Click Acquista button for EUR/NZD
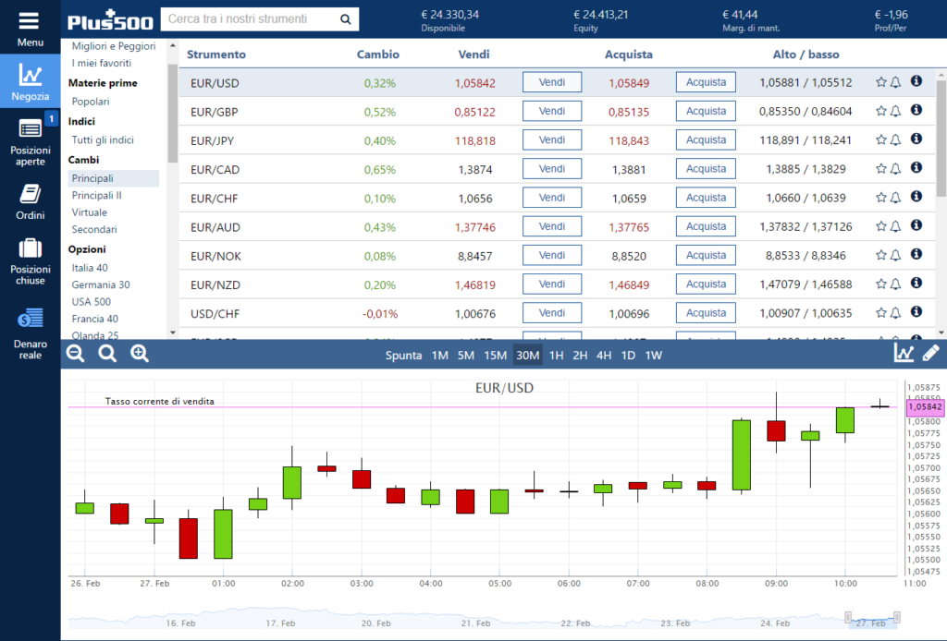 point(706,284)
